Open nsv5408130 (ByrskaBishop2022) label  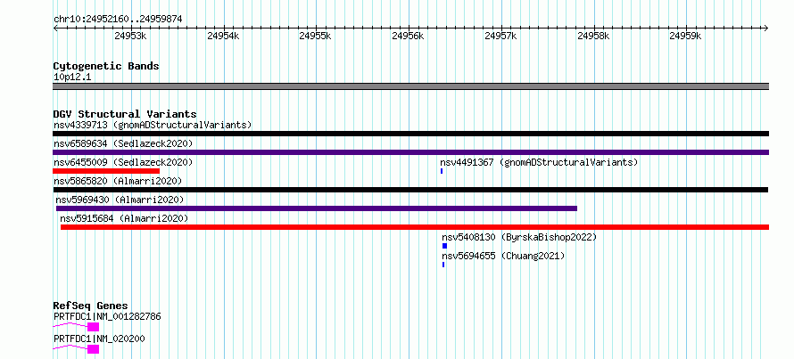pos(519,237)
